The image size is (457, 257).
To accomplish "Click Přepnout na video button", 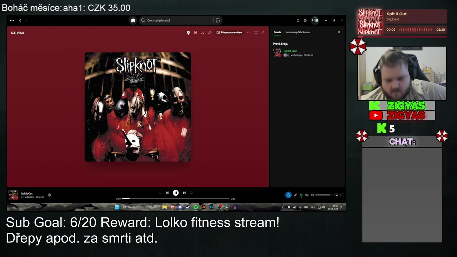I will coord(229,32).
